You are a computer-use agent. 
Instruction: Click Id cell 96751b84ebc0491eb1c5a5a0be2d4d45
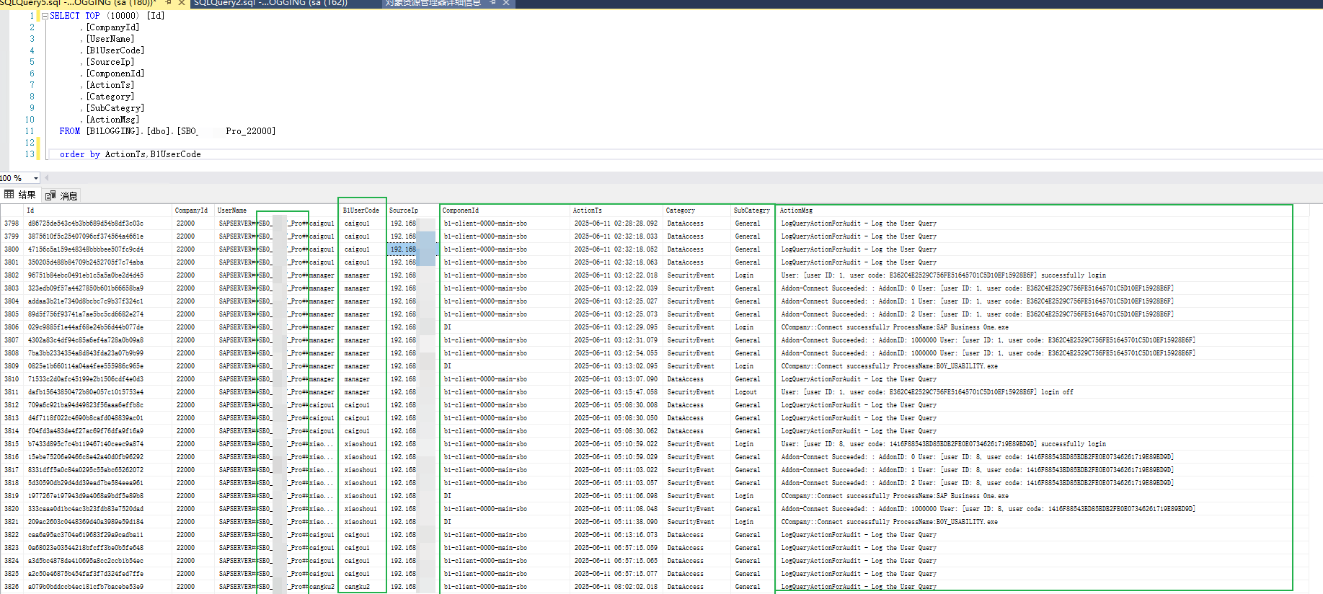[98, 275]
